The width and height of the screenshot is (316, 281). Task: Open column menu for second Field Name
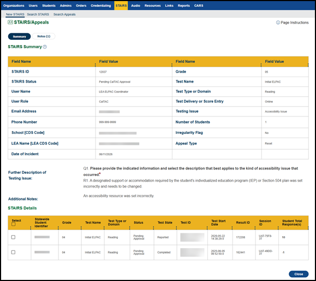pyautogui.click(x=261, y=65)
